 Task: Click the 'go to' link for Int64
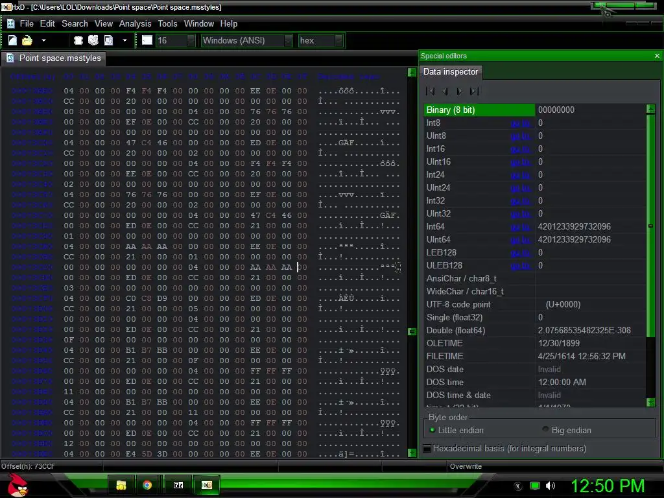pyautogui.click(x=521, y=227)
